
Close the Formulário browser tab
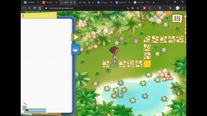click(x=129, y=2)
